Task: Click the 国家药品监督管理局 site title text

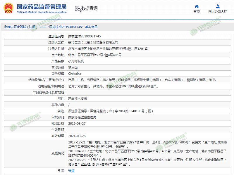Action: 41,7
